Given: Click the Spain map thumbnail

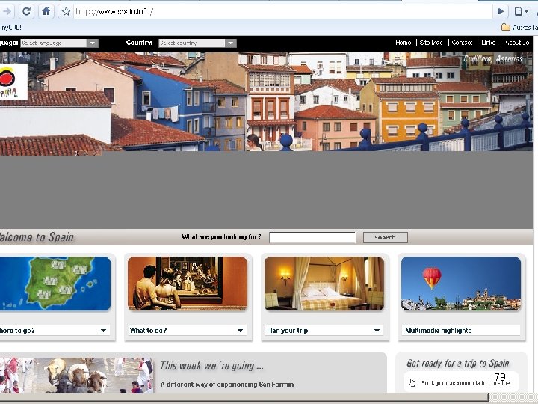Looking at the screenshot, I should coord(55,284).
